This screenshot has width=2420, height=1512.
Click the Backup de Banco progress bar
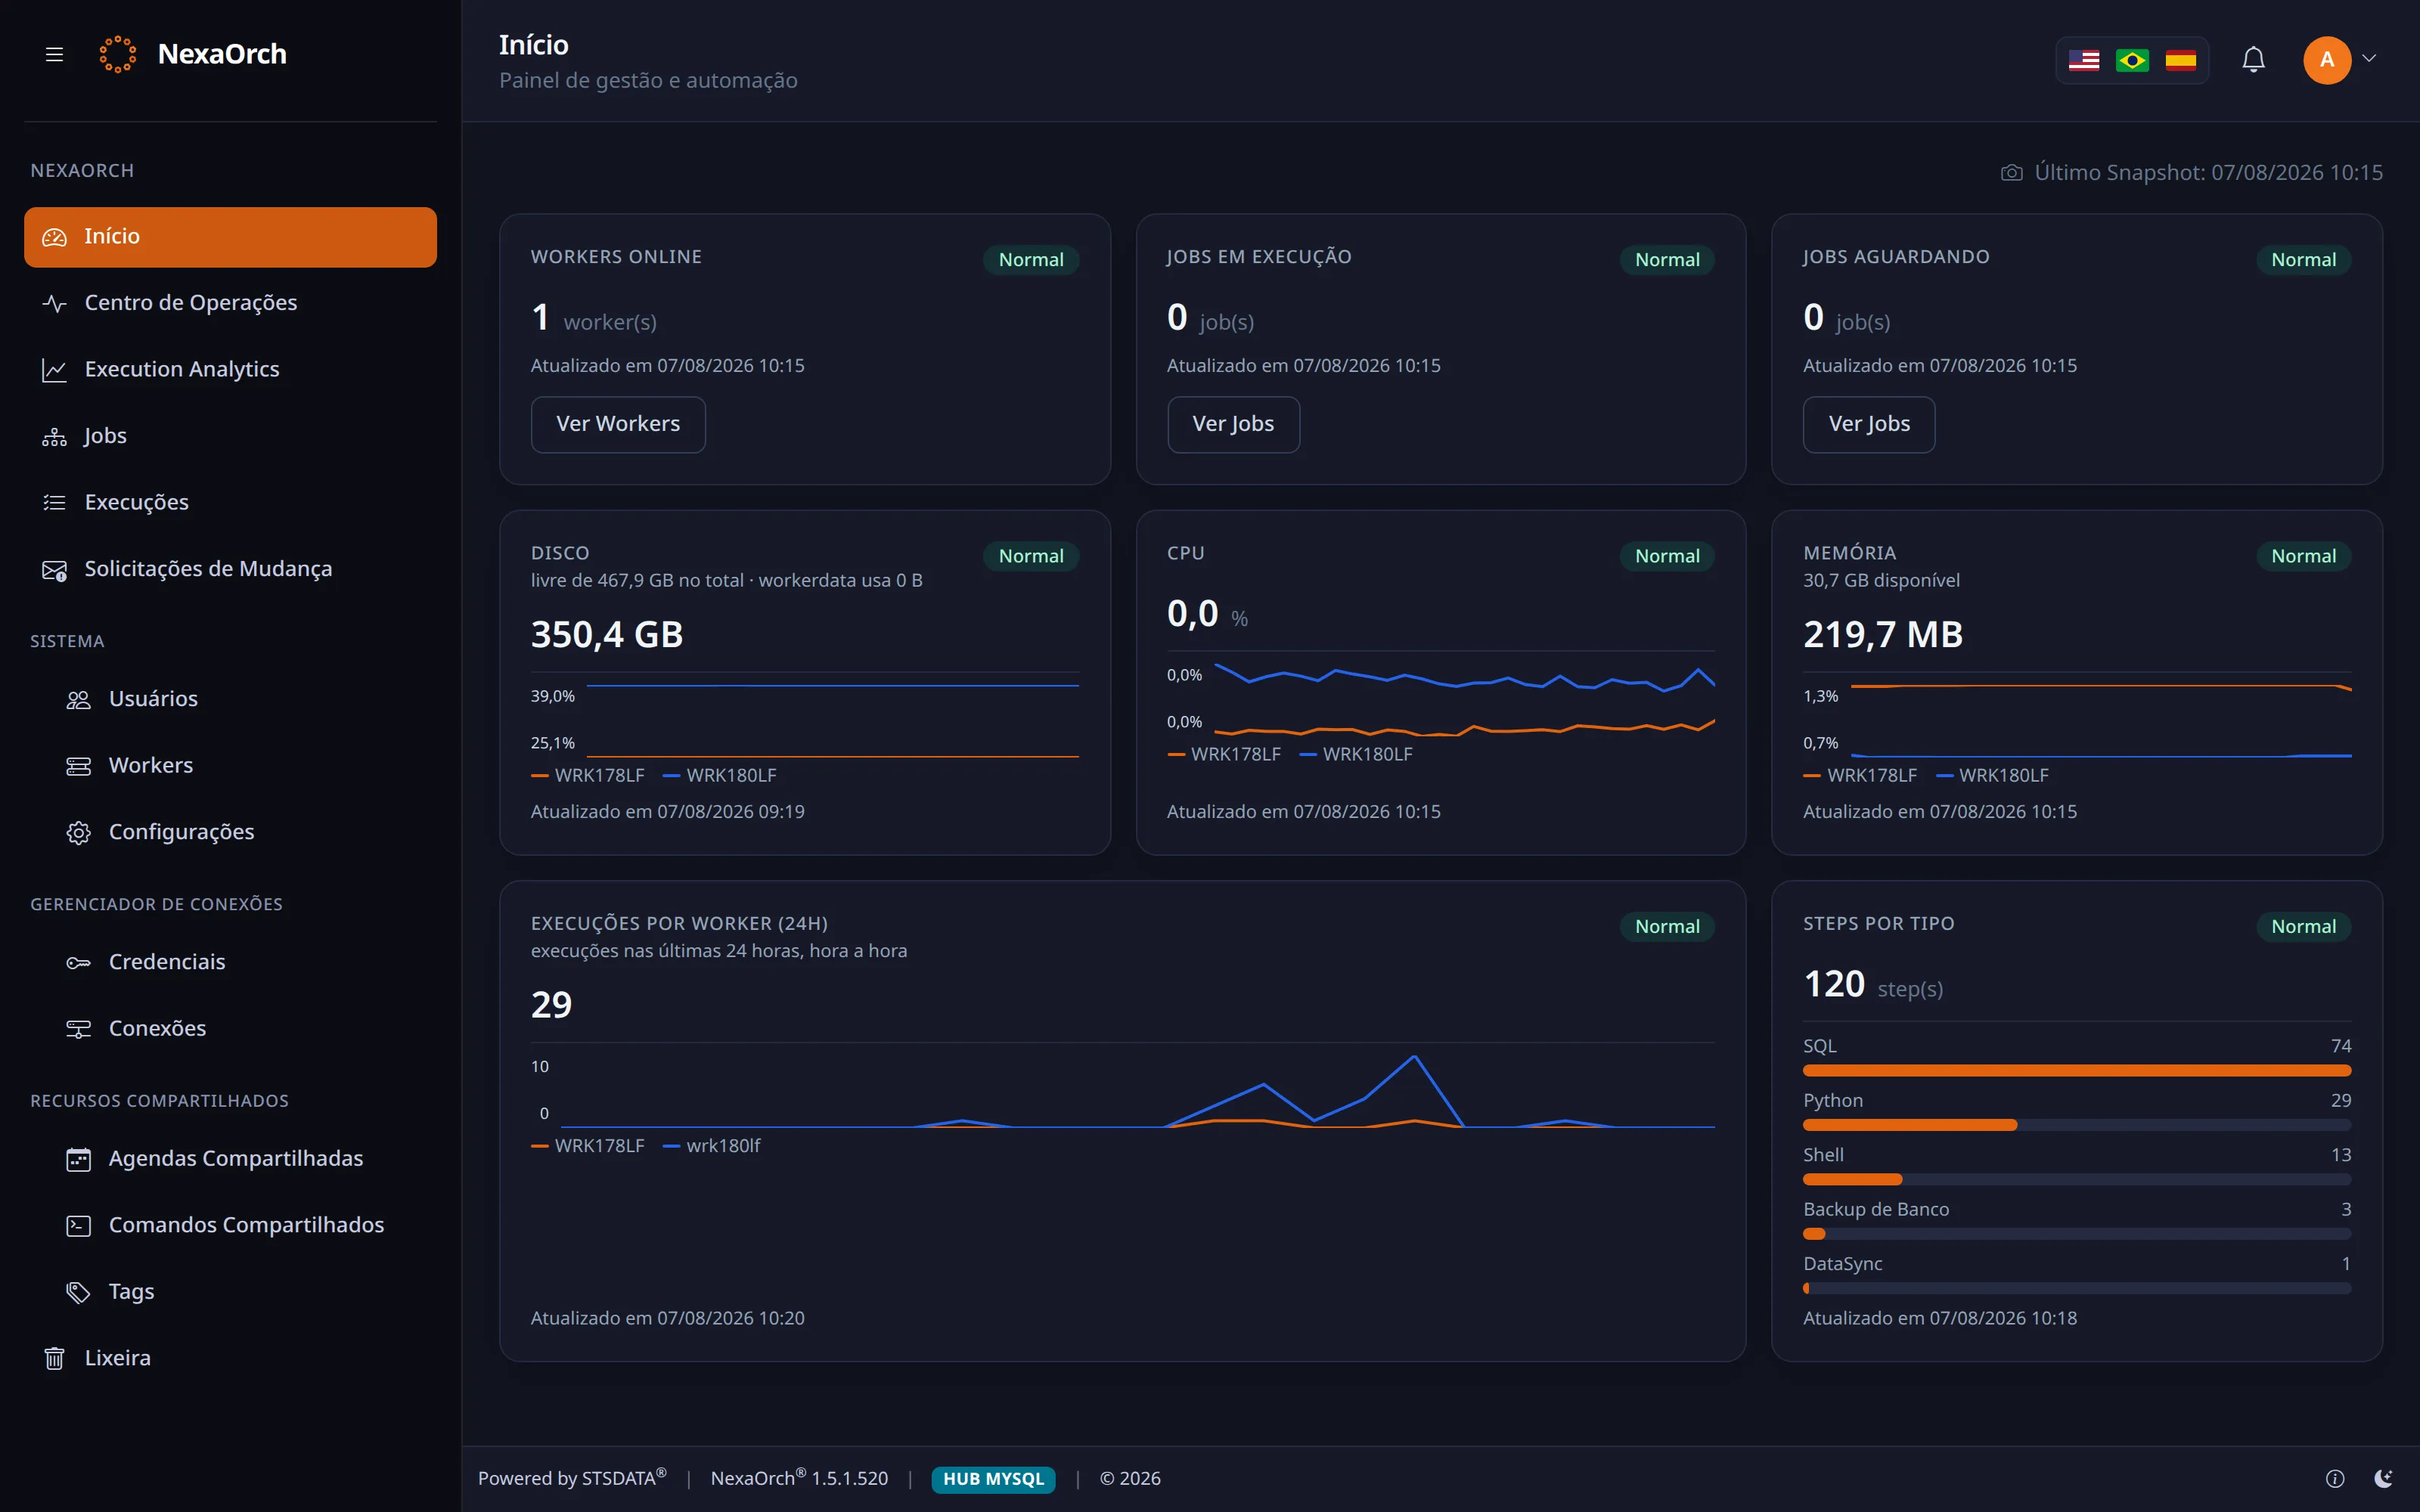[x=2077, y=1234]
